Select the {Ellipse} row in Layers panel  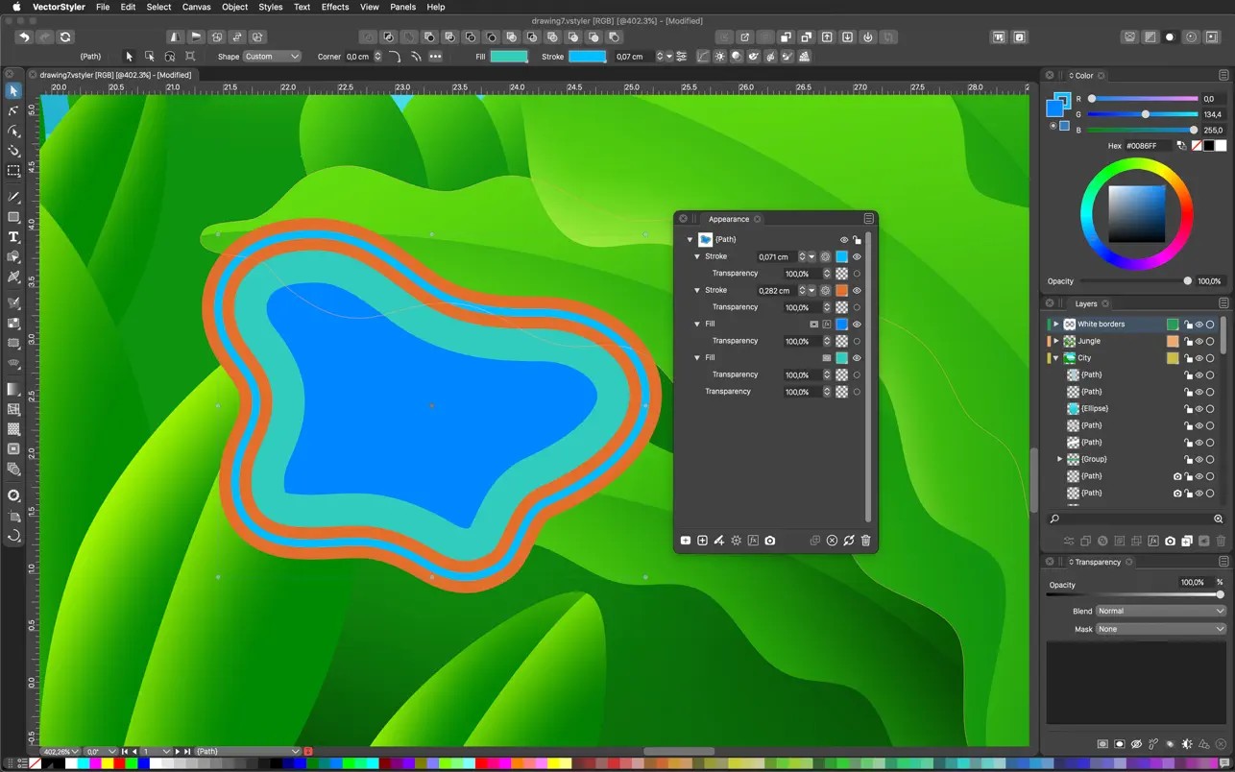click(1135, 409)
